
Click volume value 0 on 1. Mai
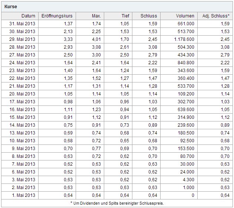click(x=193, y=195)
